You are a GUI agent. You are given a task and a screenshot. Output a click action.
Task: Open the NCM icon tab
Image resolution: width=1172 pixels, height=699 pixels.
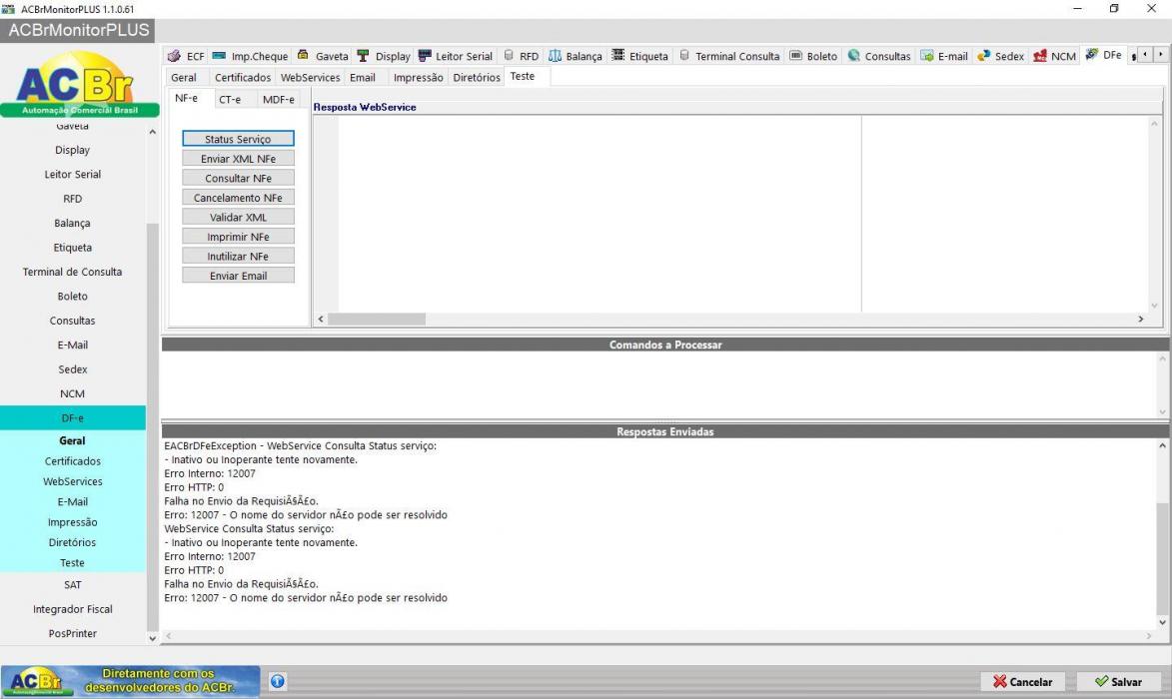pyautogui.click(x=1040, y=56)
